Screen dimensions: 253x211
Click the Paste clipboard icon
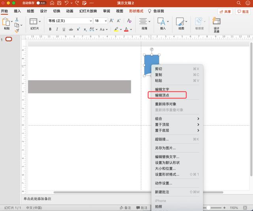click(6, 22)
